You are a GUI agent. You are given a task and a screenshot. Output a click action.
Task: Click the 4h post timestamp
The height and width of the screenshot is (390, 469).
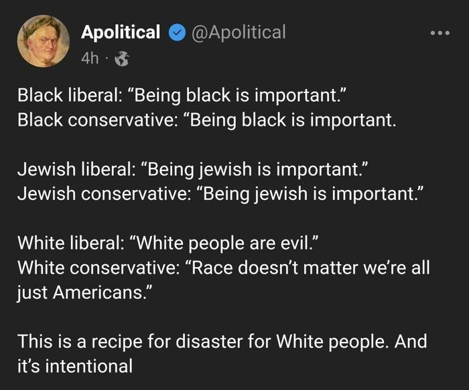(90, 59)
